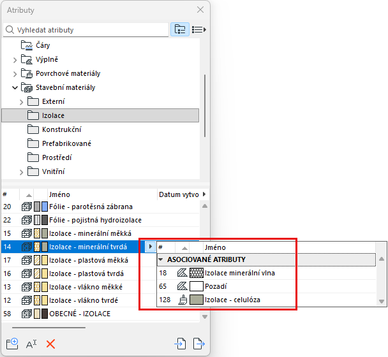Screen dimensions: 388x357
Task: Click blue swatch of Fólie - parotěsná zábrana
Action: (x=45, y=207)
